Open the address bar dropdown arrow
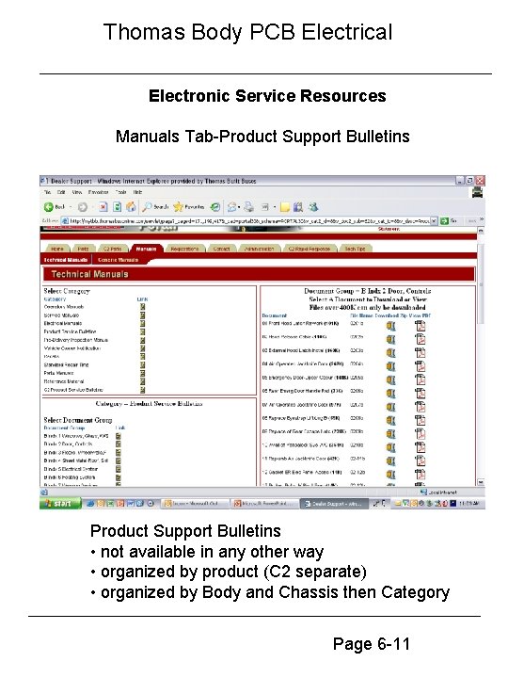This screenshot has height=678, width=508. point(434,221)
